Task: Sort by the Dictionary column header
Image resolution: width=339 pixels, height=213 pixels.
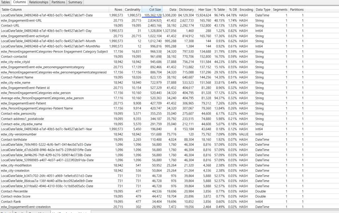Action: click(186, 9)
